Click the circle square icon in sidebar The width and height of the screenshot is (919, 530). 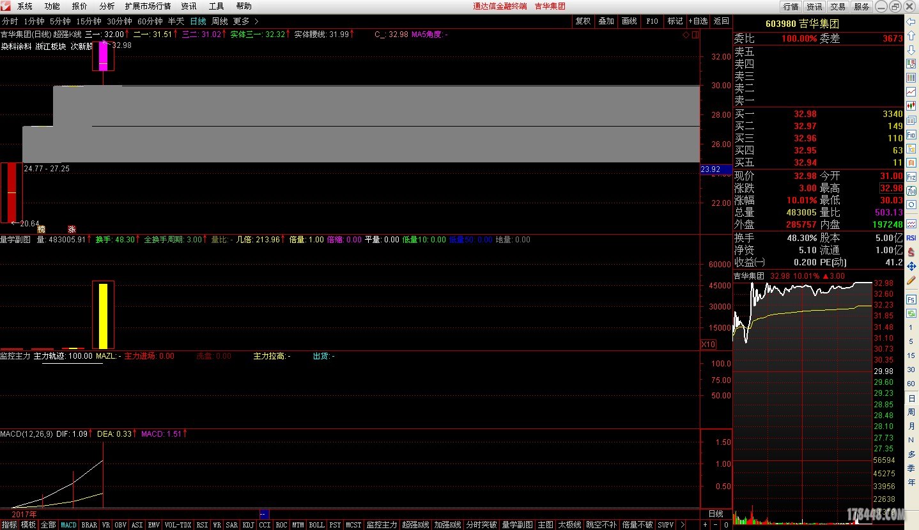[911, 205]
